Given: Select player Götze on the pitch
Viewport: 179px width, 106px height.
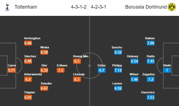Looking at the screenshot, I should (x=102, y=65).
